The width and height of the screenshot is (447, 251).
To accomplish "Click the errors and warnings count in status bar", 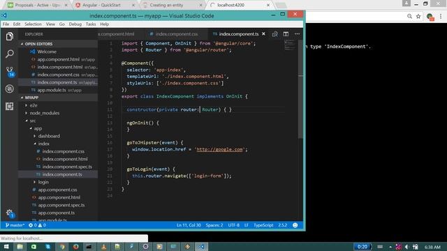I will (x=37, y=225).
